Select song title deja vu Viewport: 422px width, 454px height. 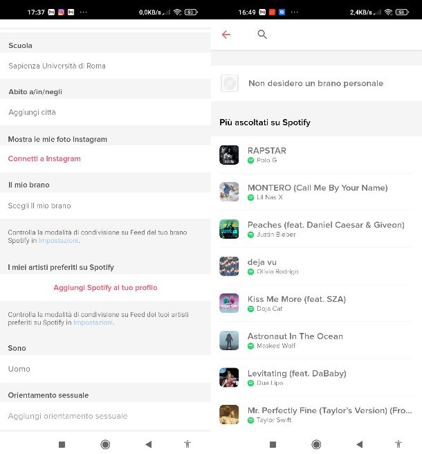point(262,262)
